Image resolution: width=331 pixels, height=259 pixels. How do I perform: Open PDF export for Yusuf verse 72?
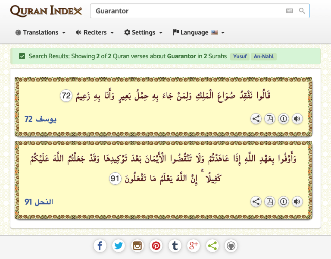pos(269,119)
